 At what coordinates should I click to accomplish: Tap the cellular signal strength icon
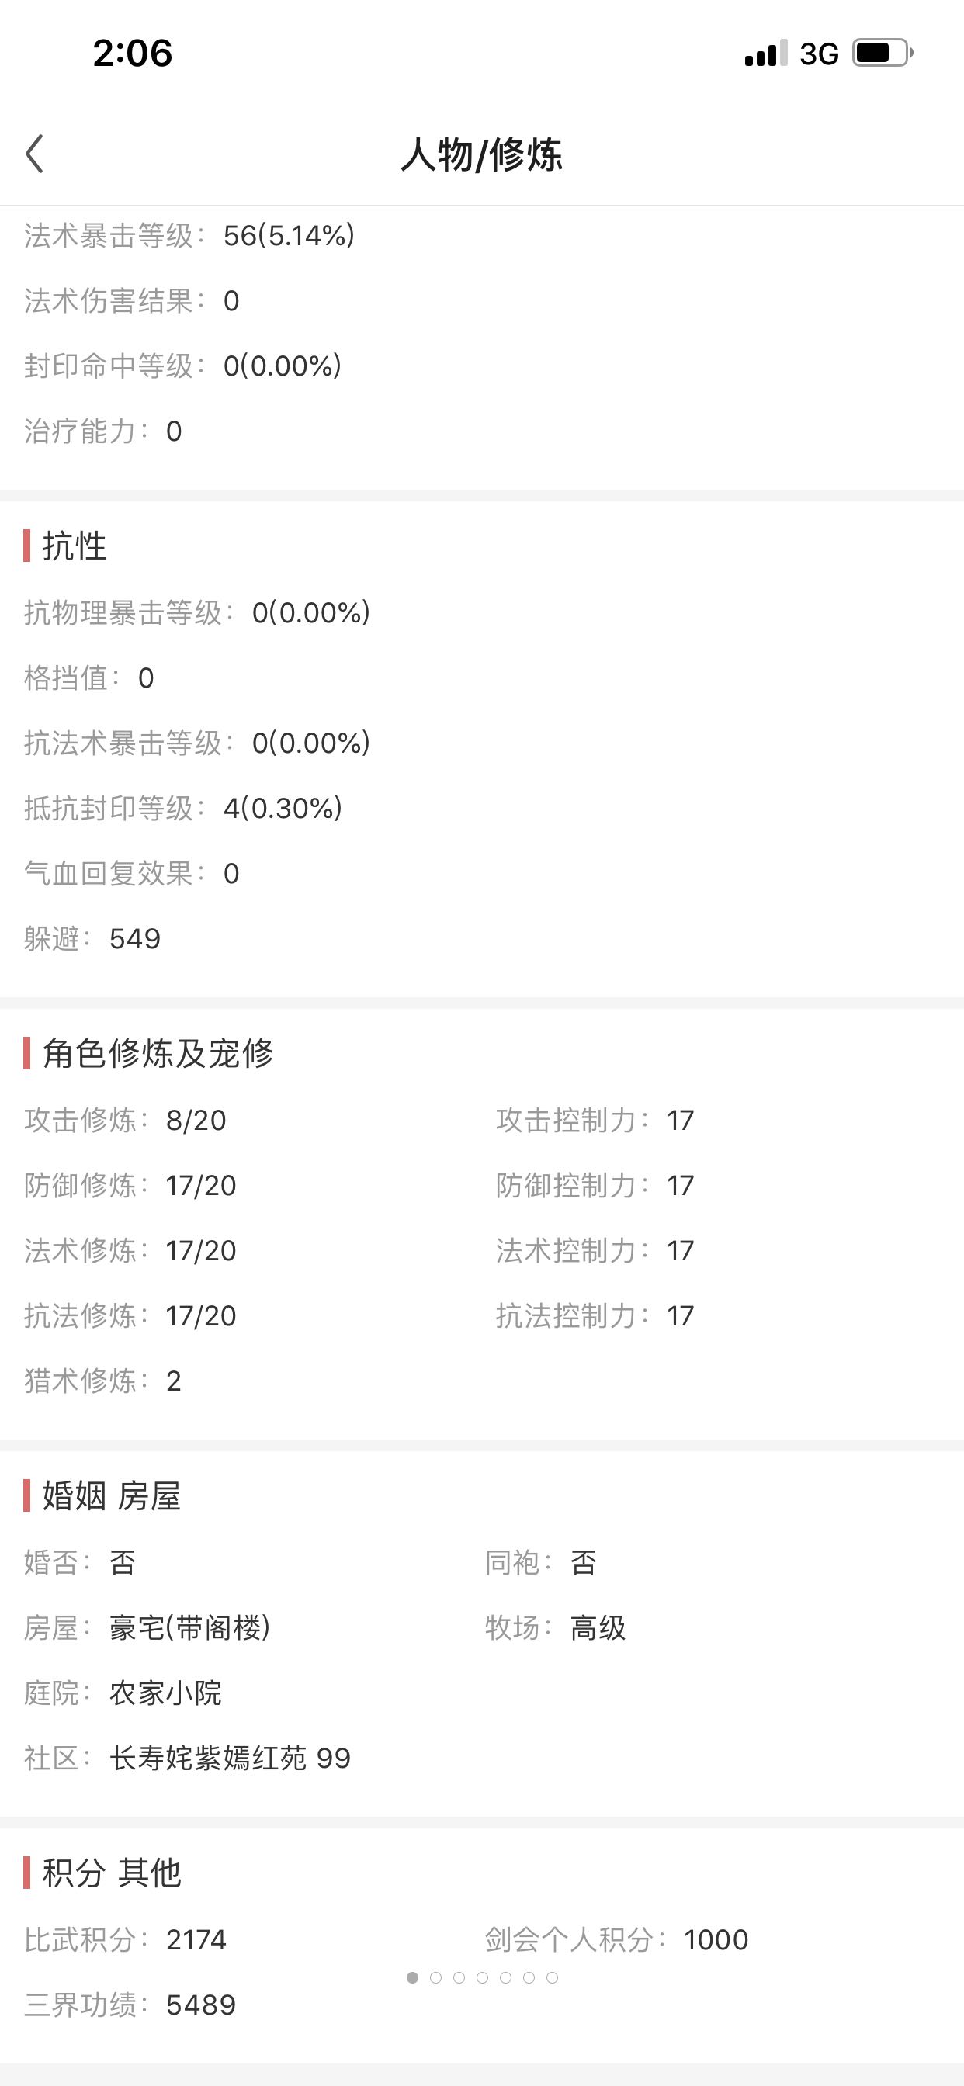[x=765, y=54]
